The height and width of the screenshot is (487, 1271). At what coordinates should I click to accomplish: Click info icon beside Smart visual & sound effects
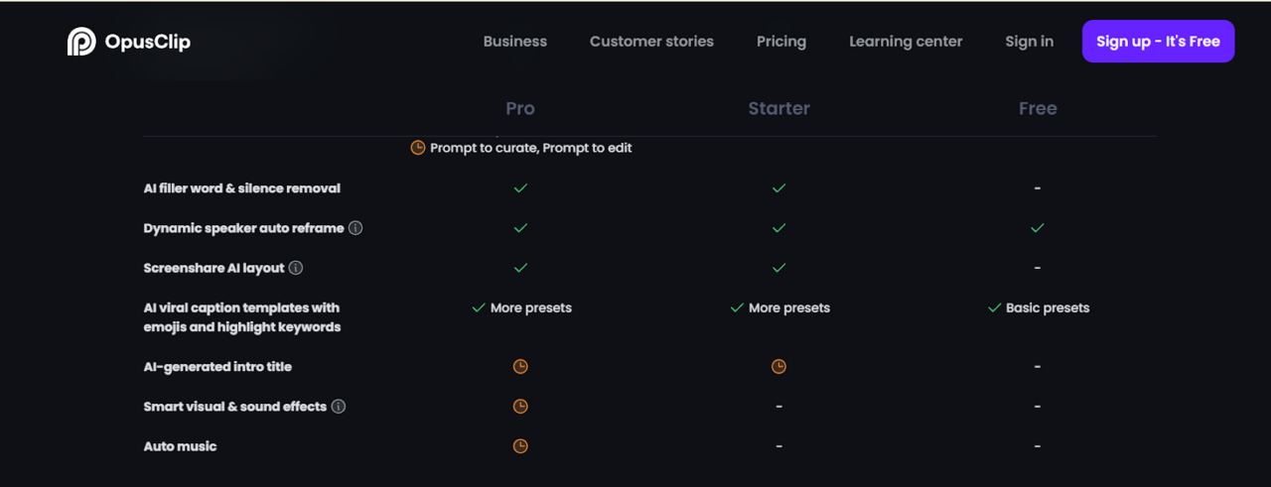(x=339, y=407)
